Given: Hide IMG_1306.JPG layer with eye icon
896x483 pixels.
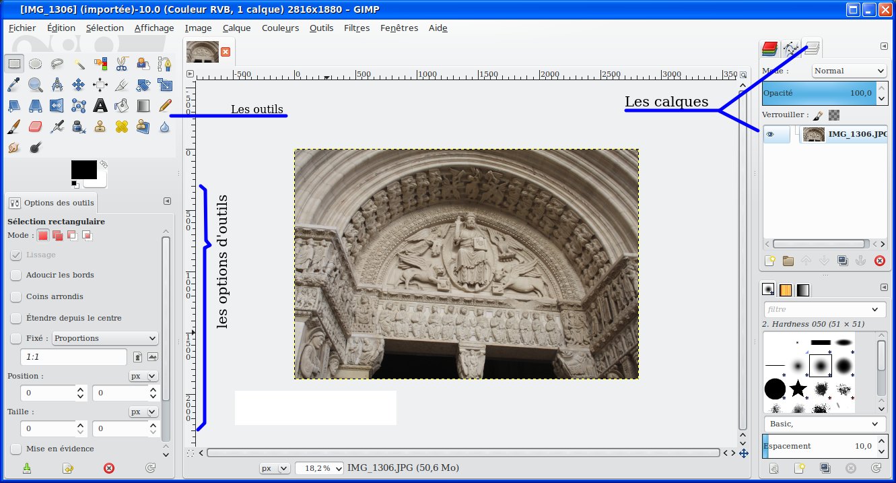Looking at the screenshot, I should click(770, 134).
